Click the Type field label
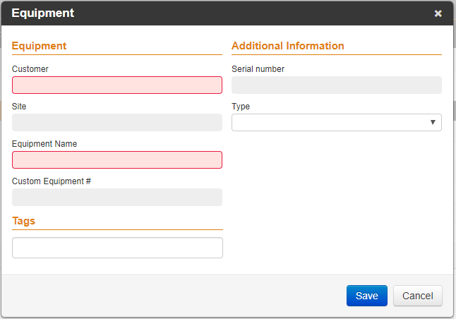This screenshot has width=456, height=319. pos(241,107)
